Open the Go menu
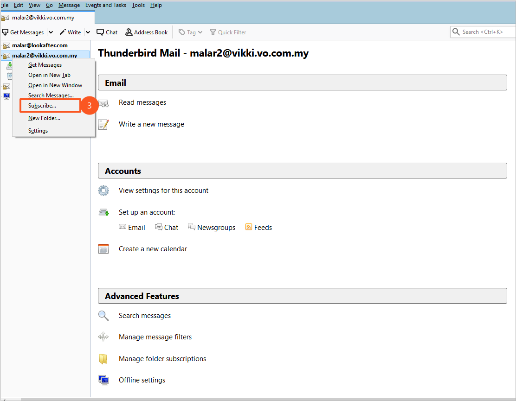Viewport: 516px width, 401px height. [49, 5]
